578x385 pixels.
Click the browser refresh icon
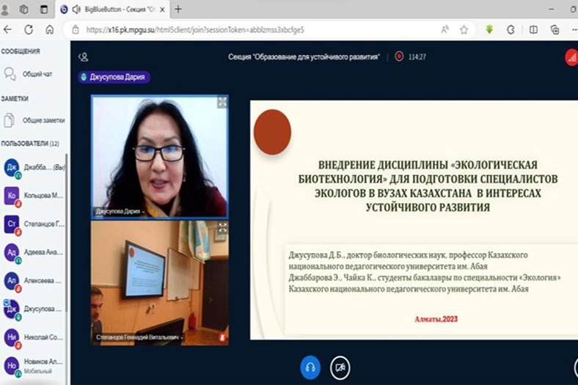(x=29, y=30)
